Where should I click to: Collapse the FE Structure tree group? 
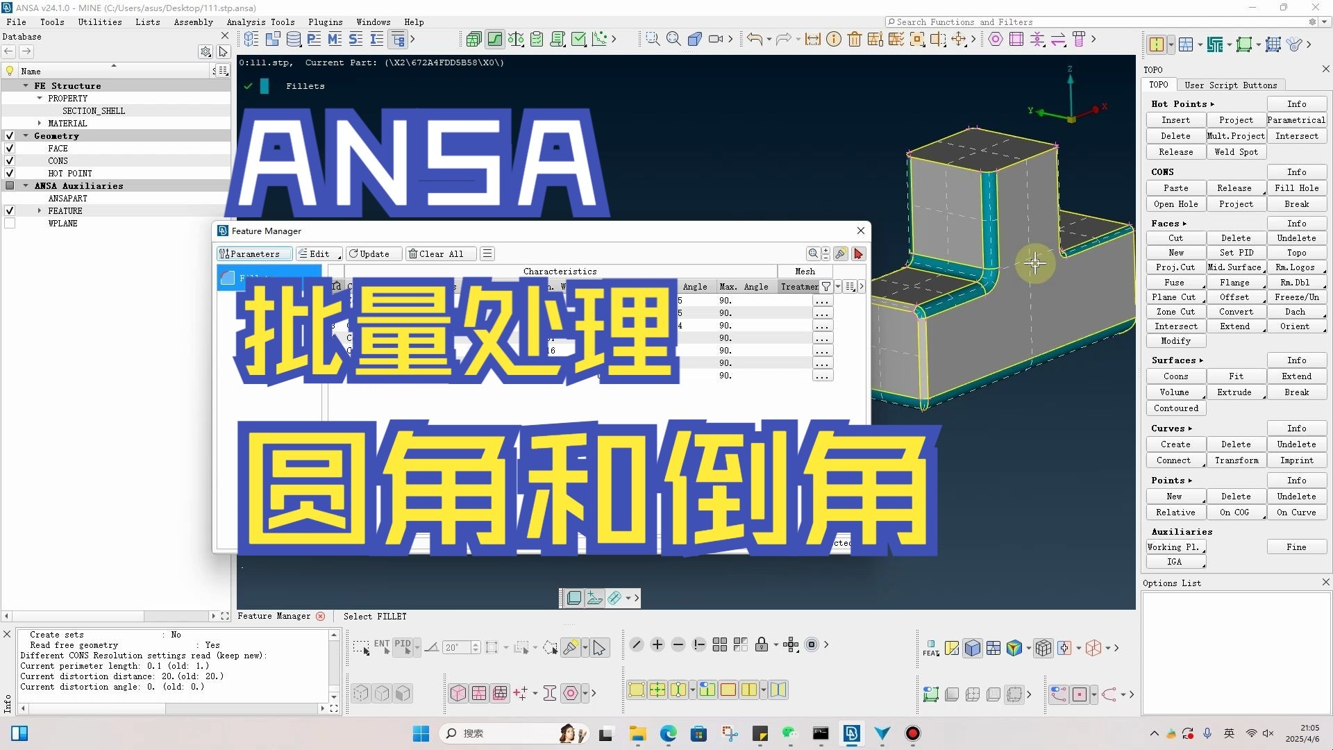pos(26,86)
